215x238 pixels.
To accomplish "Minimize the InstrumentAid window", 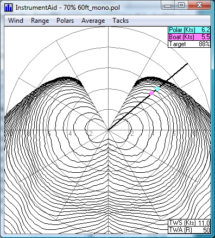I will (x=168, y=5).
